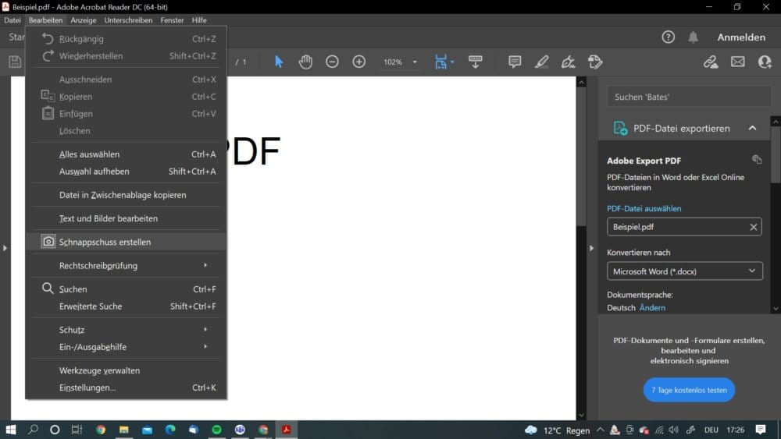Select Rückgängig in the menu
This screenshot has width=781, height=439.
point(126,39)
